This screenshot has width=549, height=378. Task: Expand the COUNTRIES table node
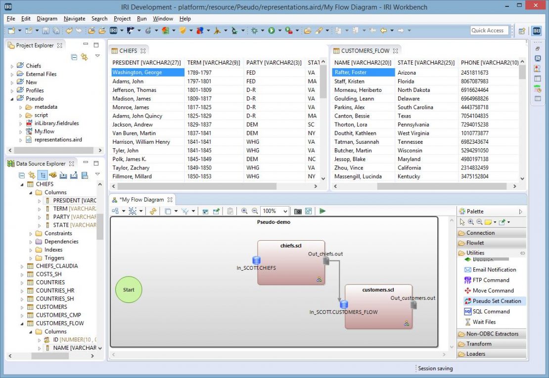pyautogui.click(x=22, y=283)
